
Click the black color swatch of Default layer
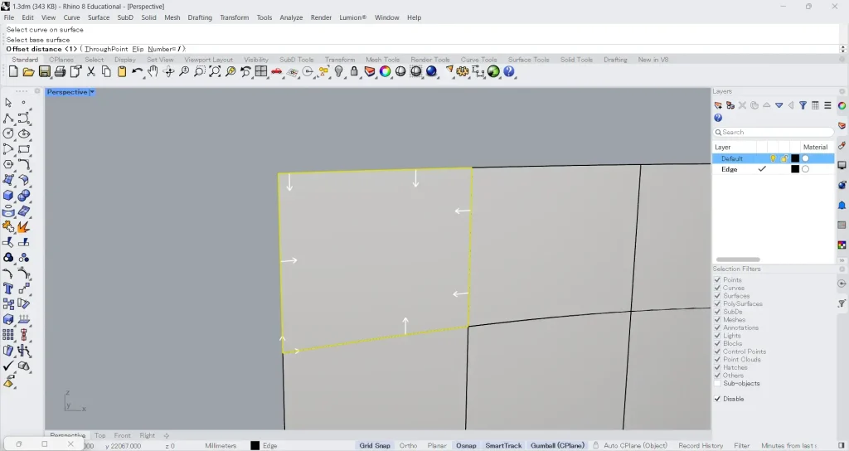coord(795,158)
